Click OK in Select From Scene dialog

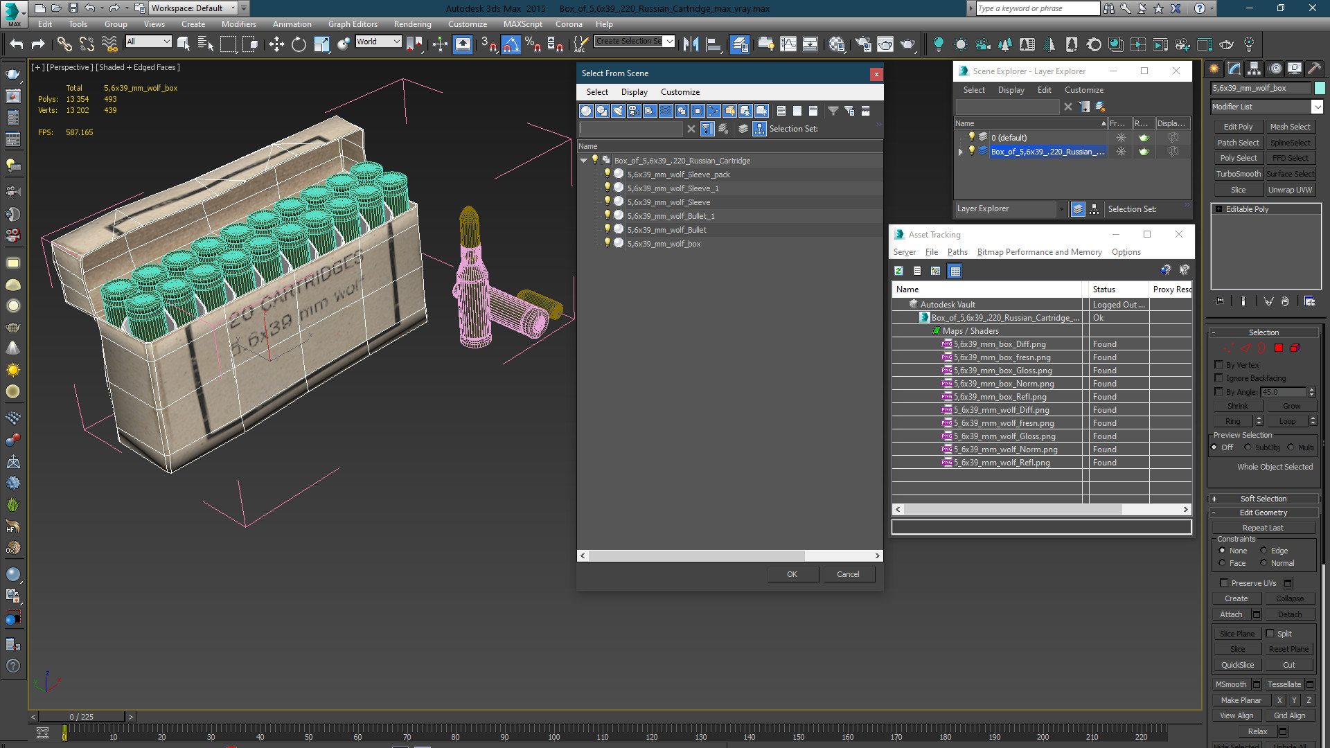point(792,574)
